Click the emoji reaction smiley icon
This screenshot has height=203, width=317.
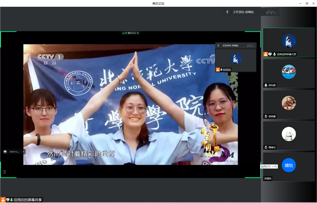point(5,152)
